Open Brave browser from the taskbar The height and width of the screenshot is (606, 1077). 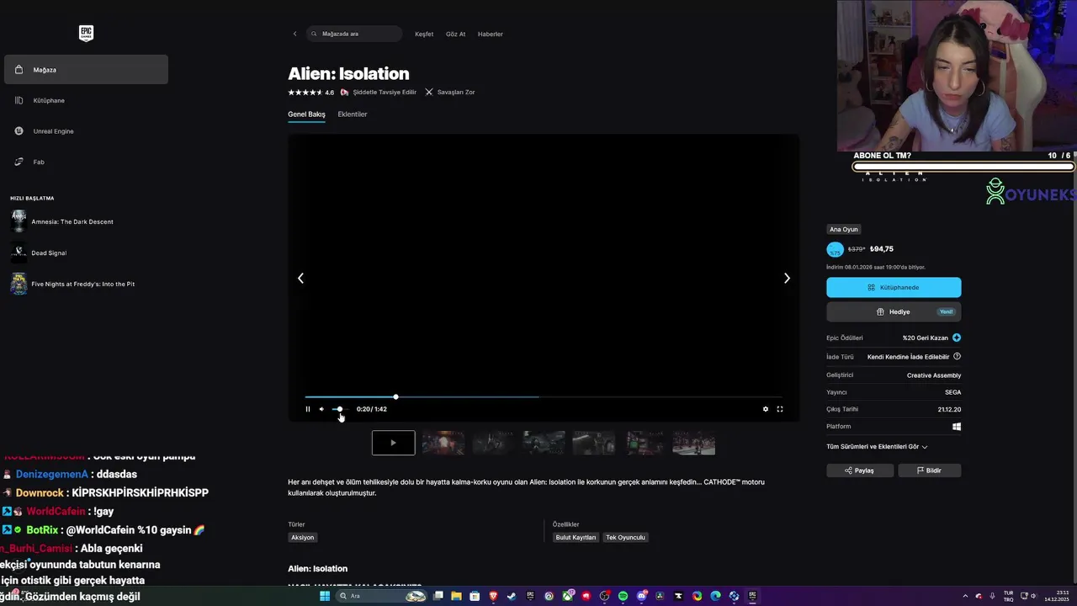[493, 596]
